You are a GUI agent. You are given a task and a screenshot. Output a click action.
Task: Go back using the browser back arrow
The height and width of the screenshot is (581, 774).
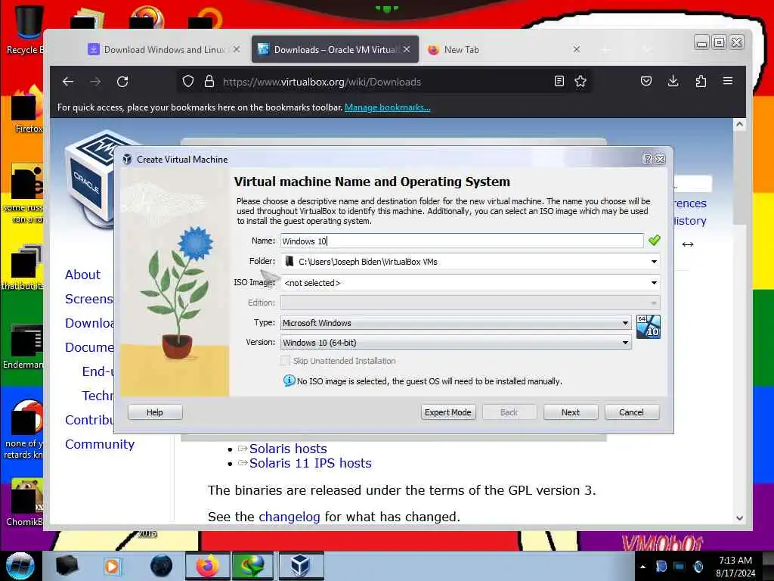(68, 82)
